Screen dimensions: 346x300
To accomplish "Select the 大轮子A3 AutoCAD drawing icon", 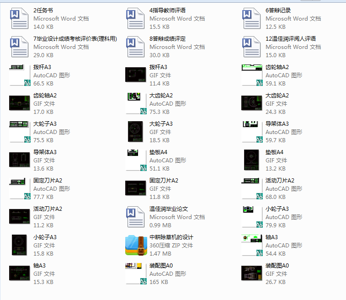I will (20, 132).
